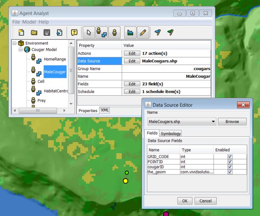
Task: Choose the generic agent tool icon
Action: [x=114, y=32]
